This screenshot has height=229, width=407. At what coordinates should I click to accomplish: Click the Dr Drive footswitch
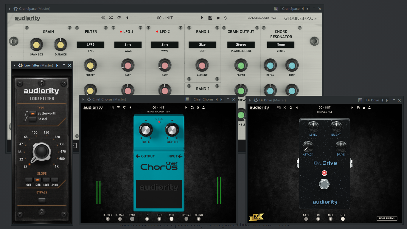click(324, 184)
